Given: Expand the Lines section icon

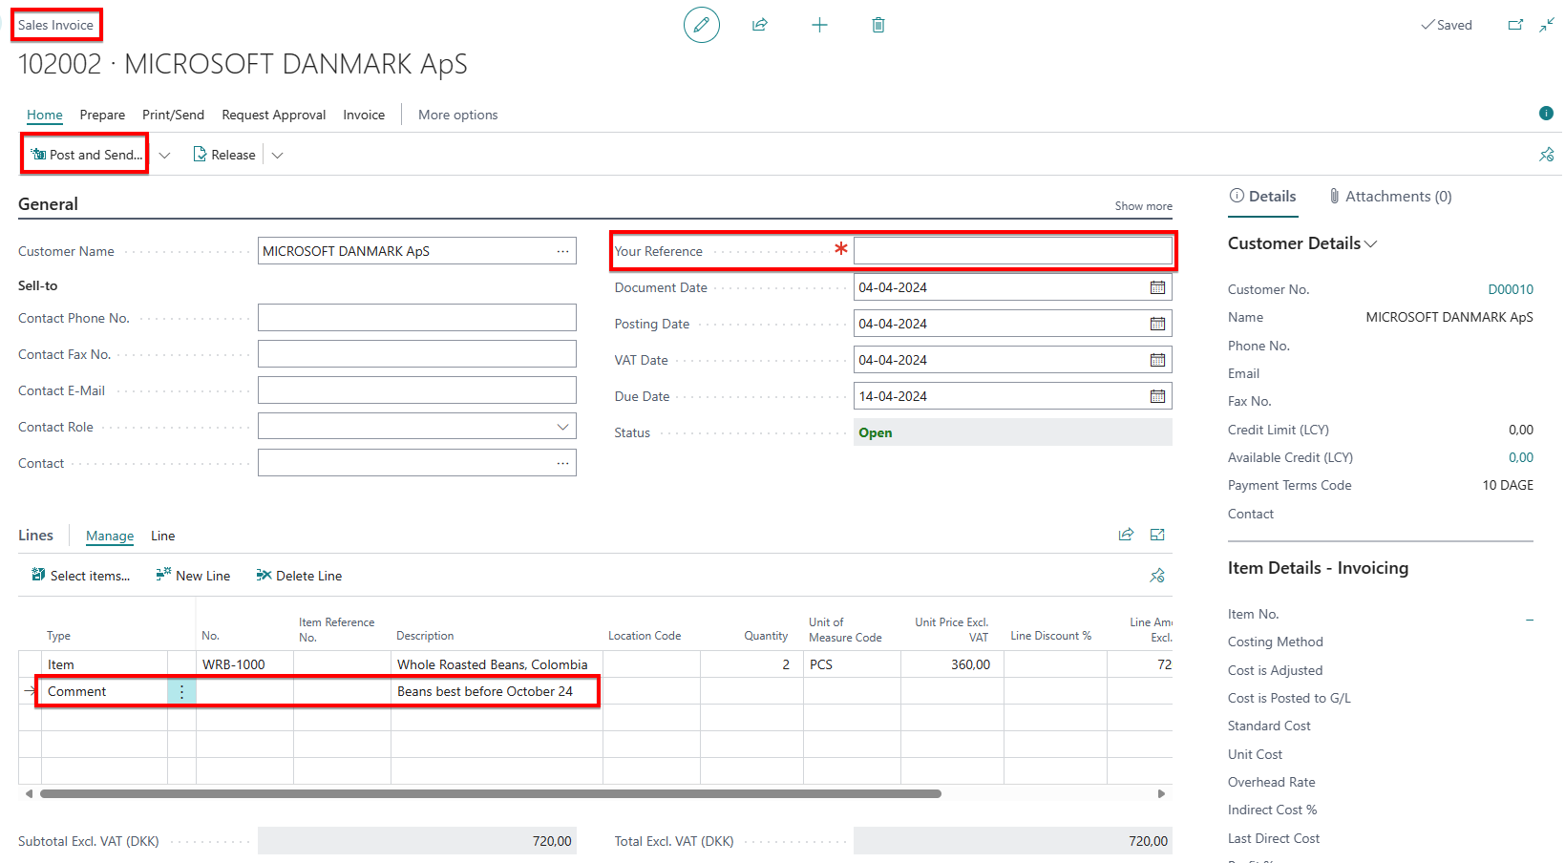Looking at the screenshot, I should [1157, 535].
